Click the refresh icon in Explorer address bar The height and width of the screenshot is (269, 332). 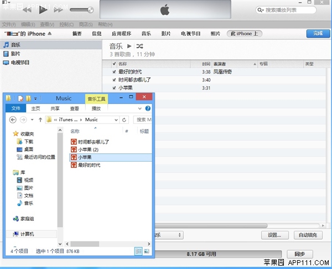(125, 120)
